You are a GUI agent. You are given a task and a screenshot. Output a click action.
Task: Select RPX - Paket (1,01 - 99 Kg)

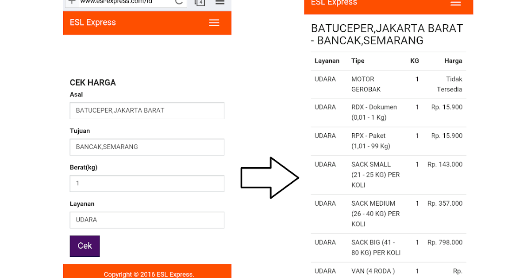coord(371,141)
